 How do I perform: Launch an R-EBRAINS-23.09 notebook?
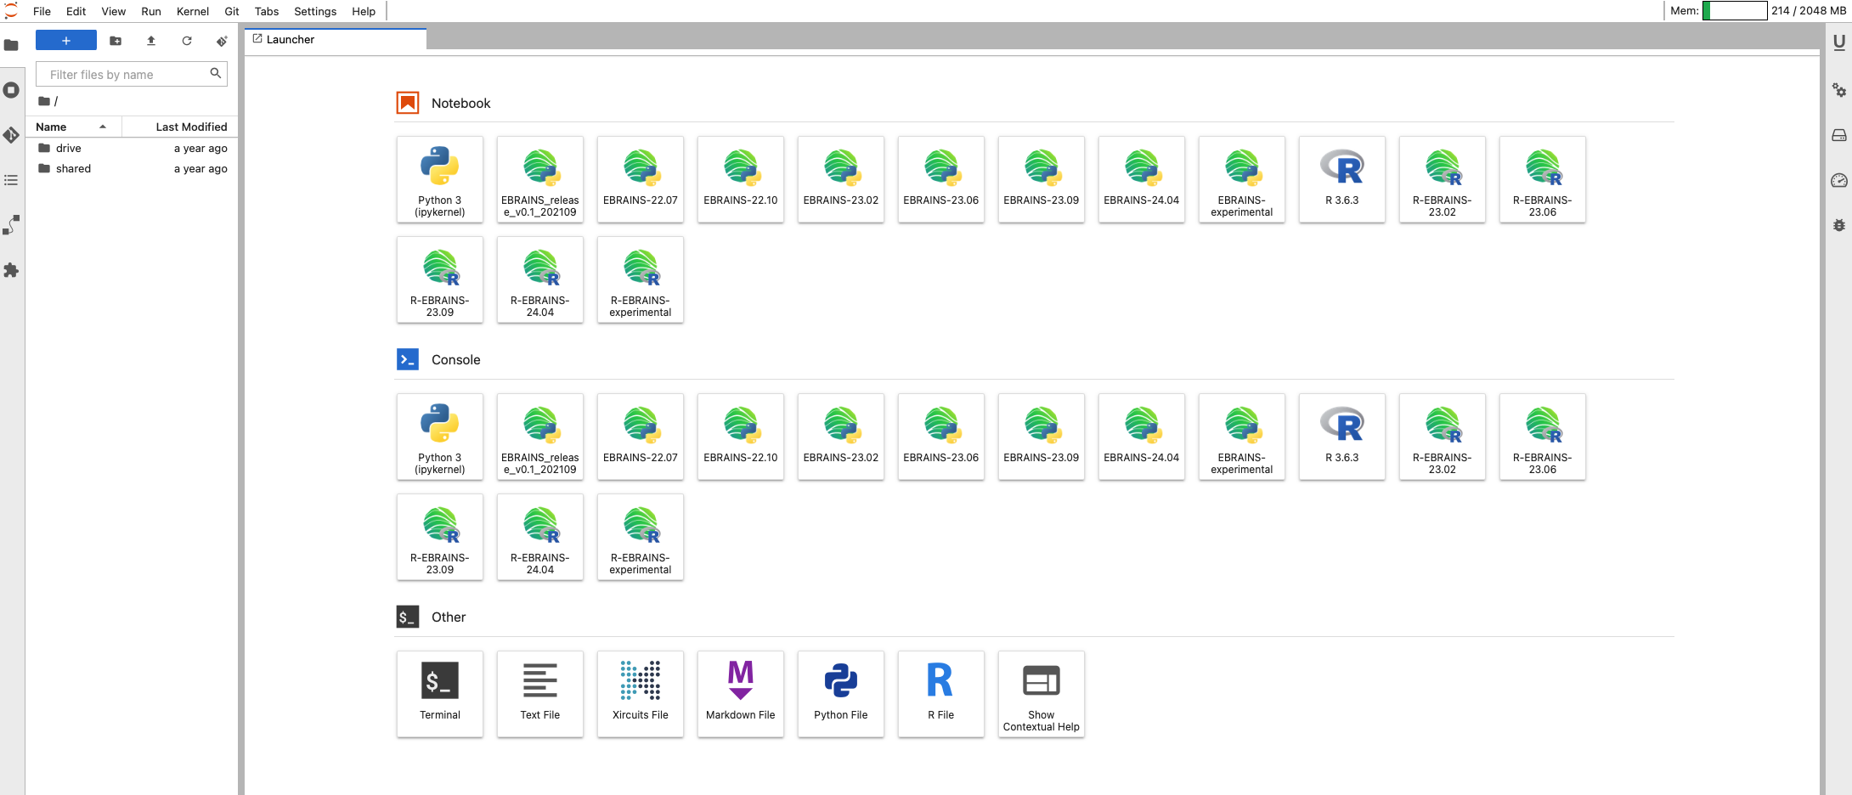click(440, 279)
